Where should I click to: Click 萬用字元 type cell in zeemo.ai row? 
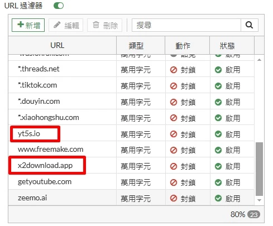[x=136, y=199]
